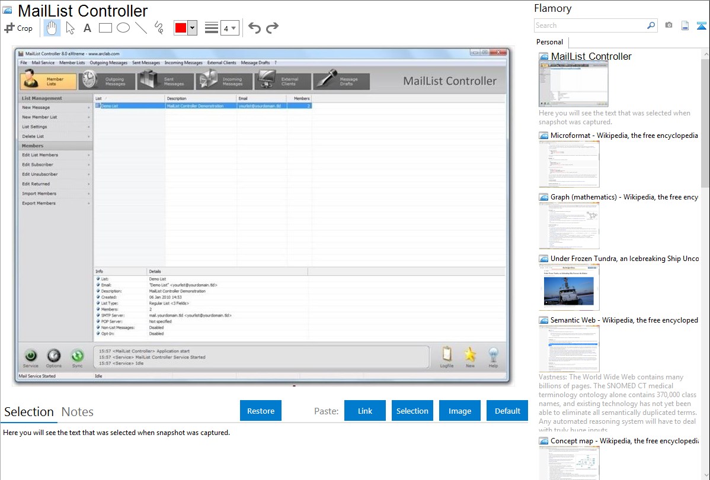This screenshot has width=710, height=480.
Task: Click the Options gauge icon
Action: click(54, 355)
